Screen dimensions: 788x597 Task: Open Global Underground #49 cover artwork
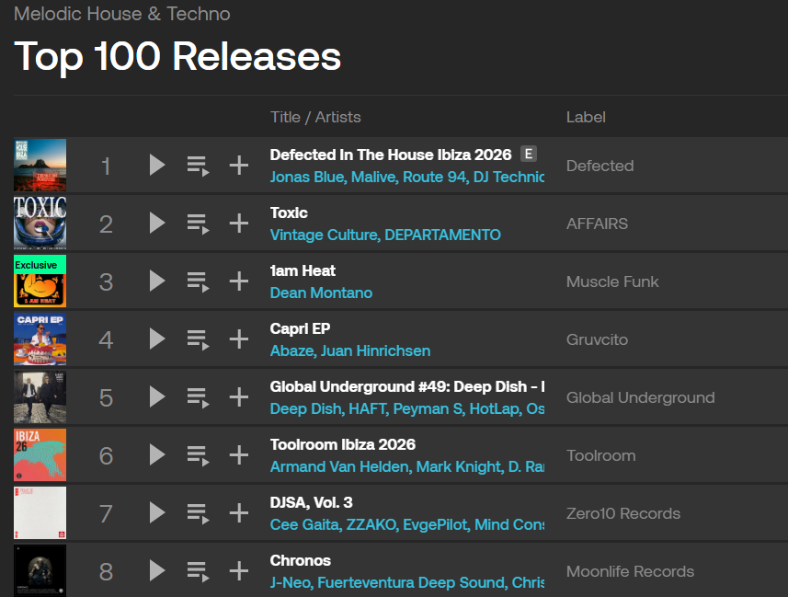pos(40,396)
